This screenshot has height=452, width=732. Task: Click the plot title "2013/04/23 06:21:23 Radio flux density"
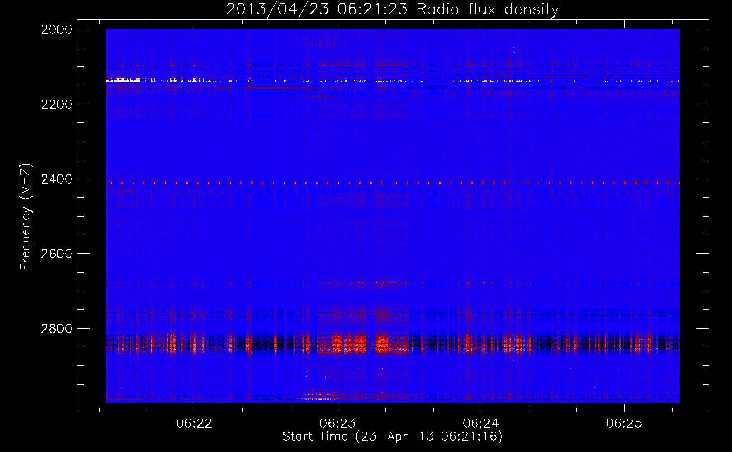coord(392,9)
